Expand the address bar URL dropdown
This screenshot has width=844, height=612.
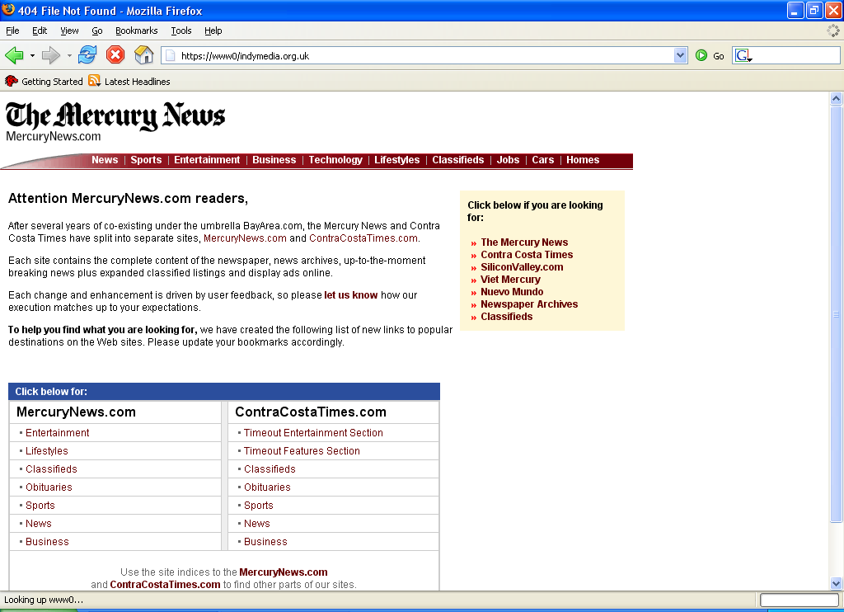tap(680, 55)
